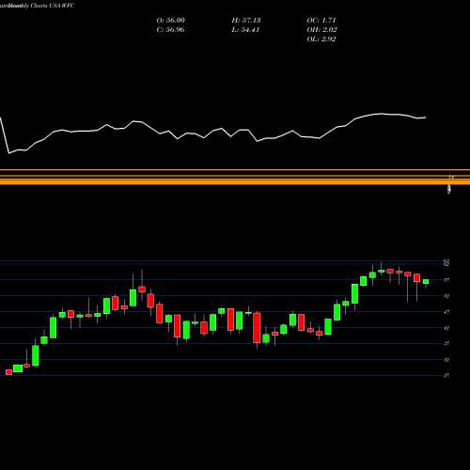Click the 32 price axis label
The image size is (470, 470).
click(x=446, y=360)
